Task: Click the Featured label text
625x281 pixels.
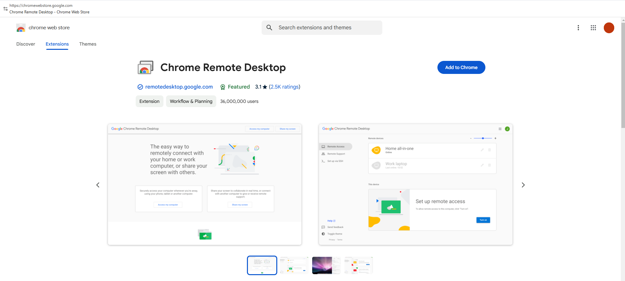Action: coord(239,87)
